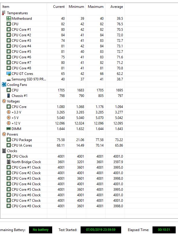Viewport: 178px width, 236px height.
Task: Click the No battery status field
Action: point(41,230)
